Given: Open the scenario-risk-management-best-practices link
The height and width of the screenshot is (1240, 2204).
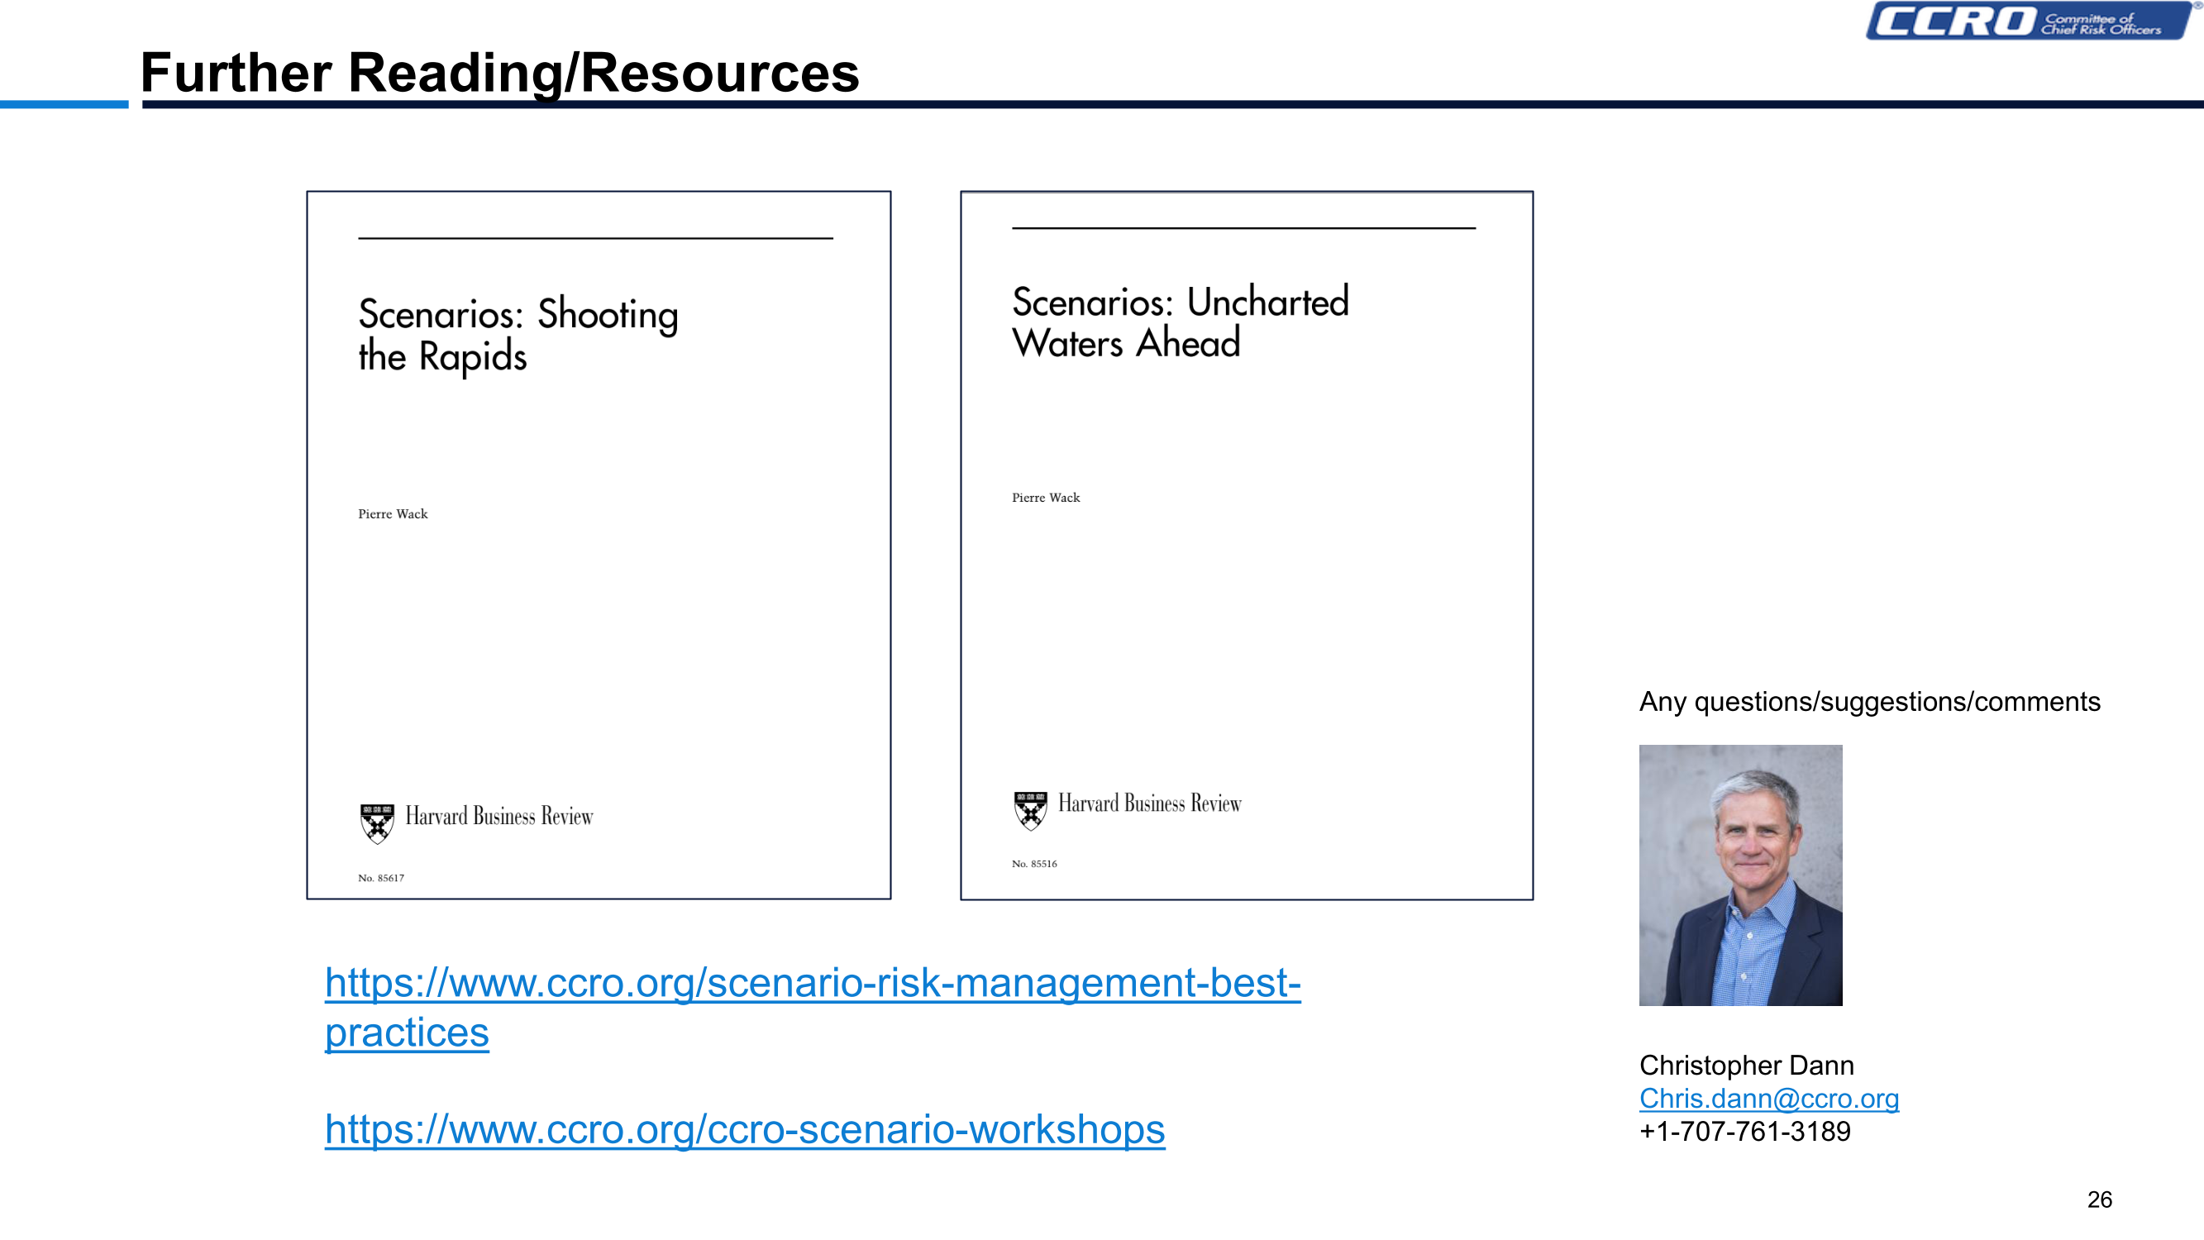Looking at the screenshot, I should click(x=812, y=1006).
